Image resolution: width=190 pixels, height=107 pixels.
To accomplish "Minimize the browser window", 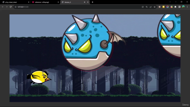I will click(176, 2).
